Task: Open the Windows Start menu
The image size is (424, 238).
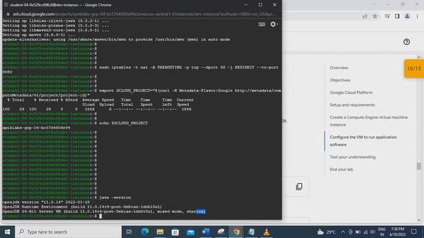Action: (x=7, y=232)
